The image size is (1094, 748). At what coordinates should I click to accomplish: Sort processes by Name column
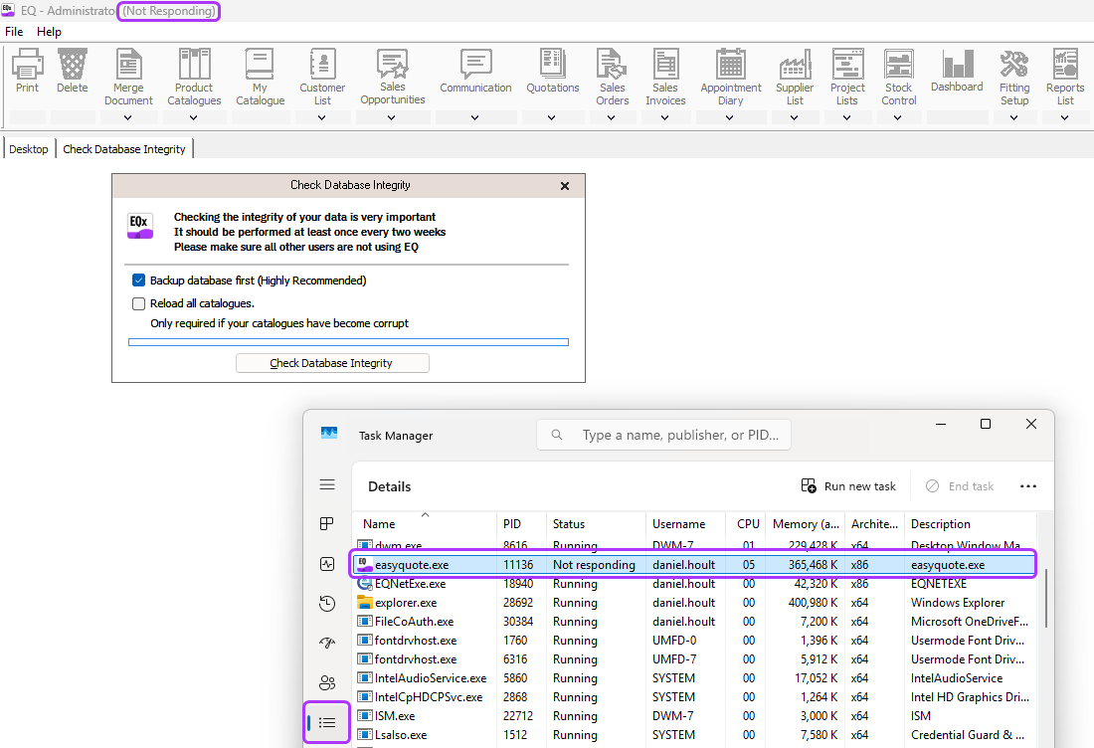coord(425,524)
